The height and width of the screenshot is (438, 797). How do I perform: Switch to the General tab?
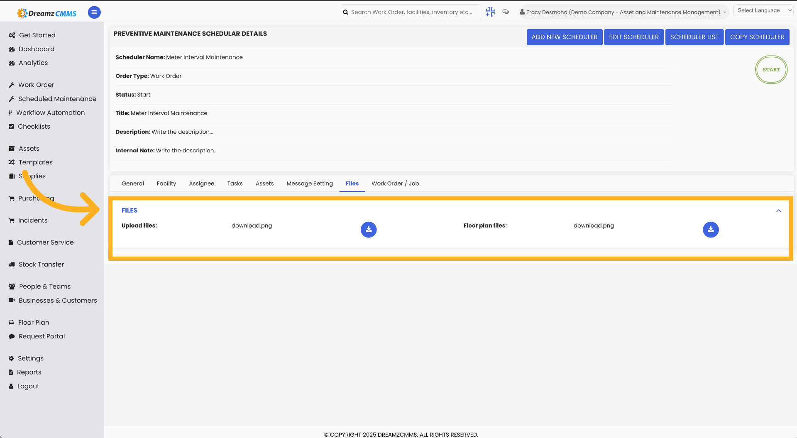pos(133,184)
